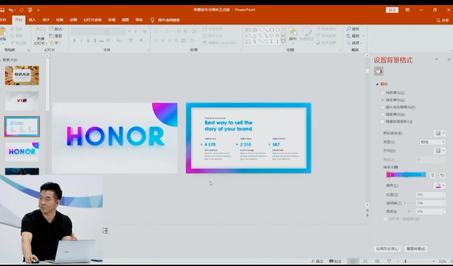
Task: Click Reset (重置) slide button
Action: point(56,36)
